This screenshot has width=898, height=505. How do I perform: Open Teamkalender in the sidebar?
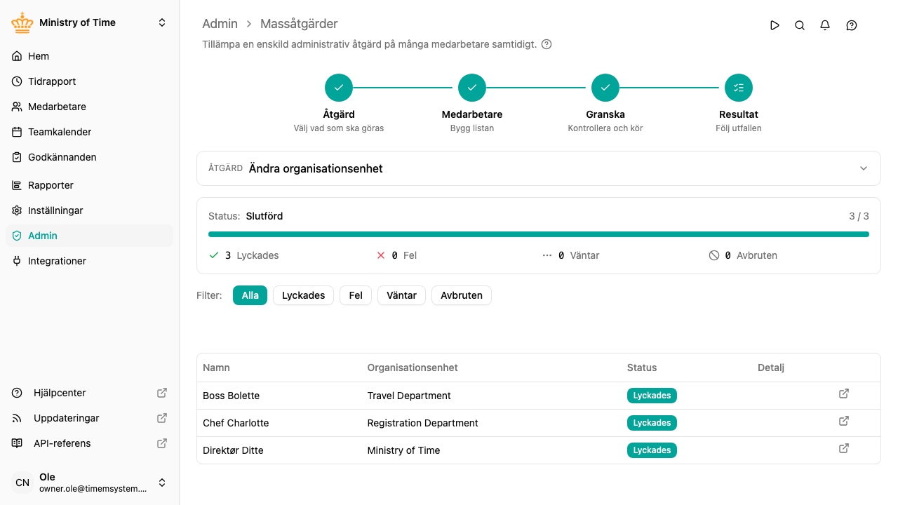coord(89,132)
